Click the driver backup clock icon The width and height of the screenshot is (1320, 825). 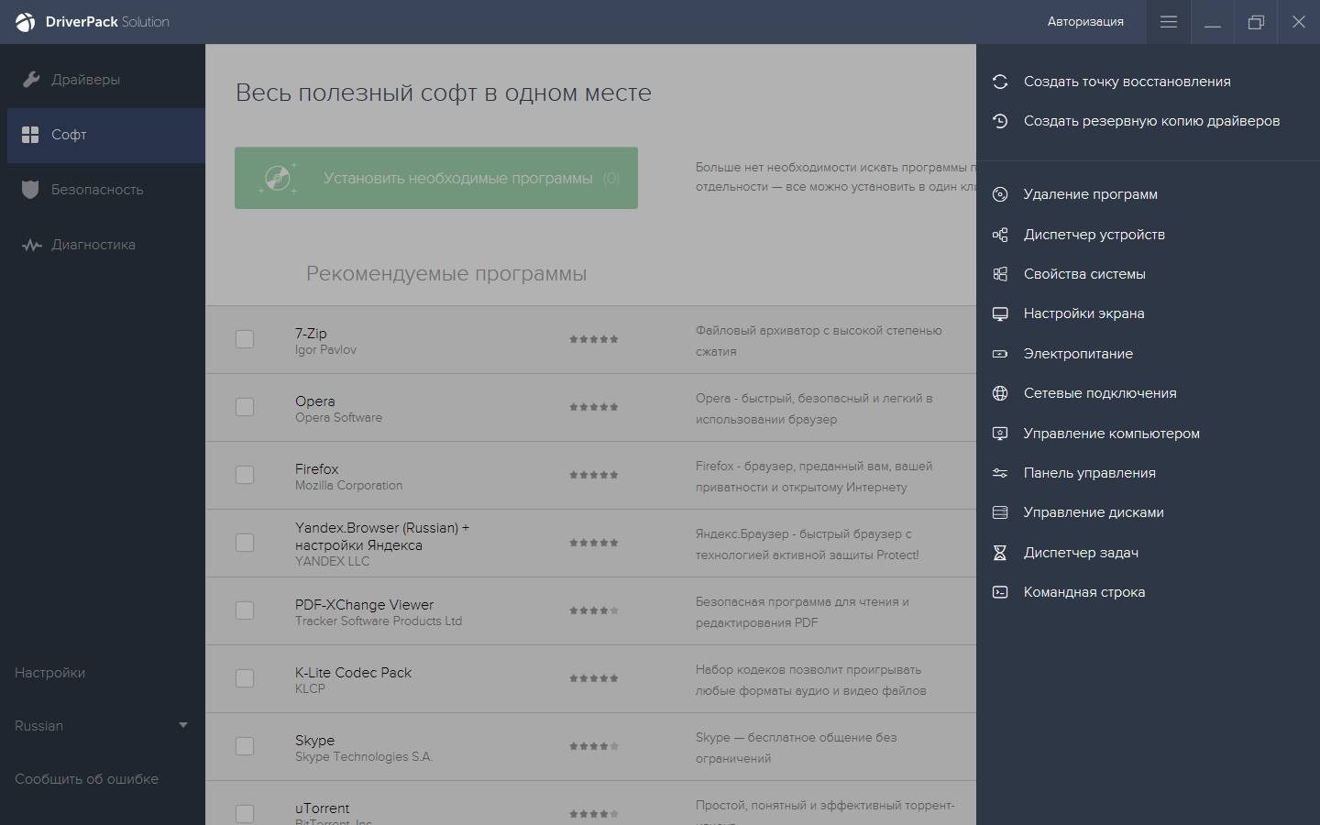coord(1000,121)
